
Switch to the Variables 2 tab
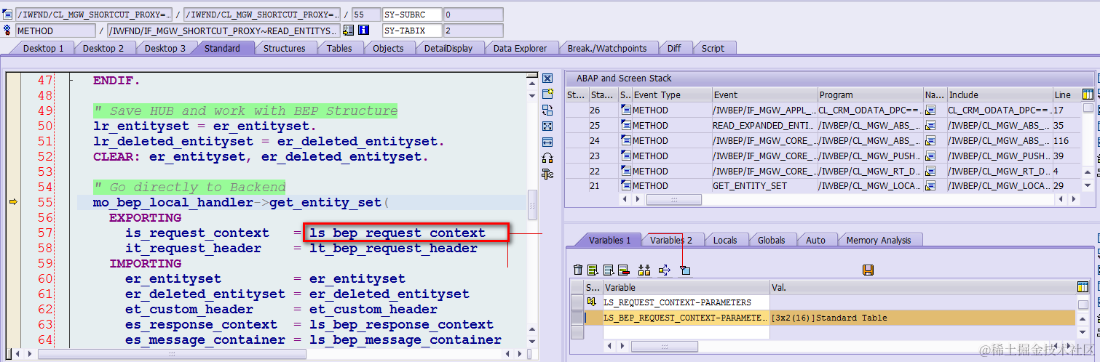(671, 240)
